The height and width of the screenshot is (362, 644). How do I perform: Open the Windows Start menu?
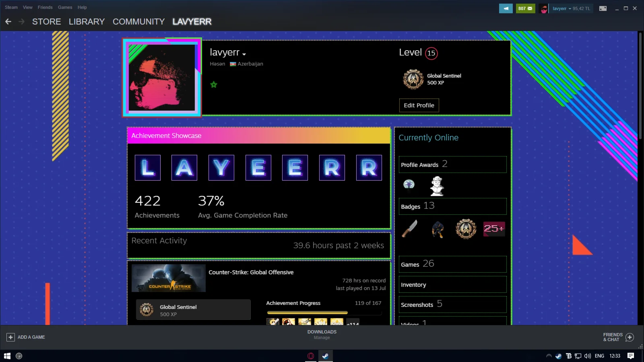pos(7,356)
